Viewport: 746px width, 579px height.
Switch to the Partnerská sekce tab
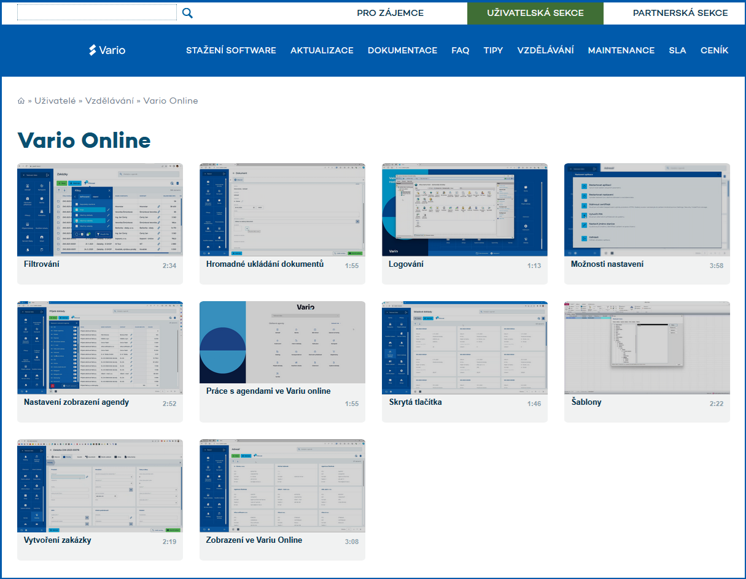tap(680, 13)
